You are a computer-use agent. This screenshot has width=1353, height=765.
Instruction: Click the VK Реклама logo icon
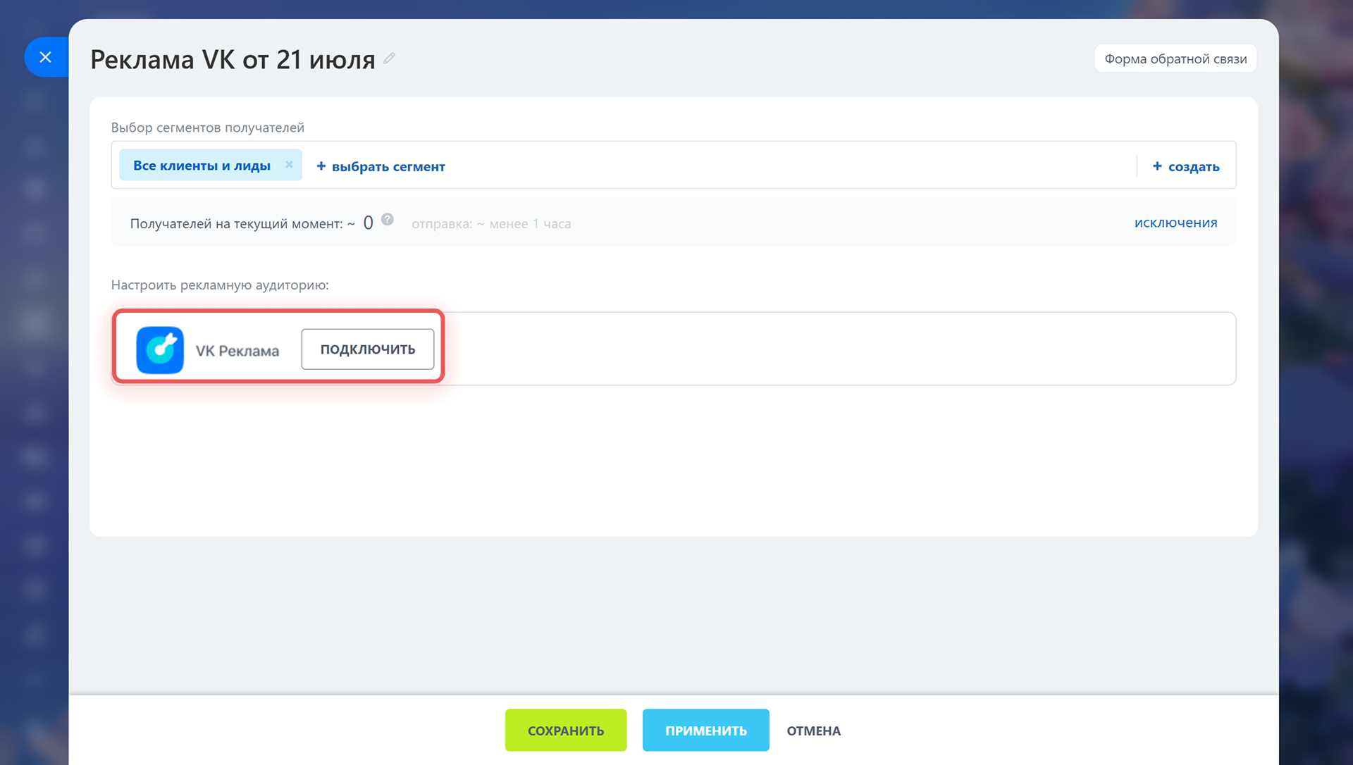point(160,350)
